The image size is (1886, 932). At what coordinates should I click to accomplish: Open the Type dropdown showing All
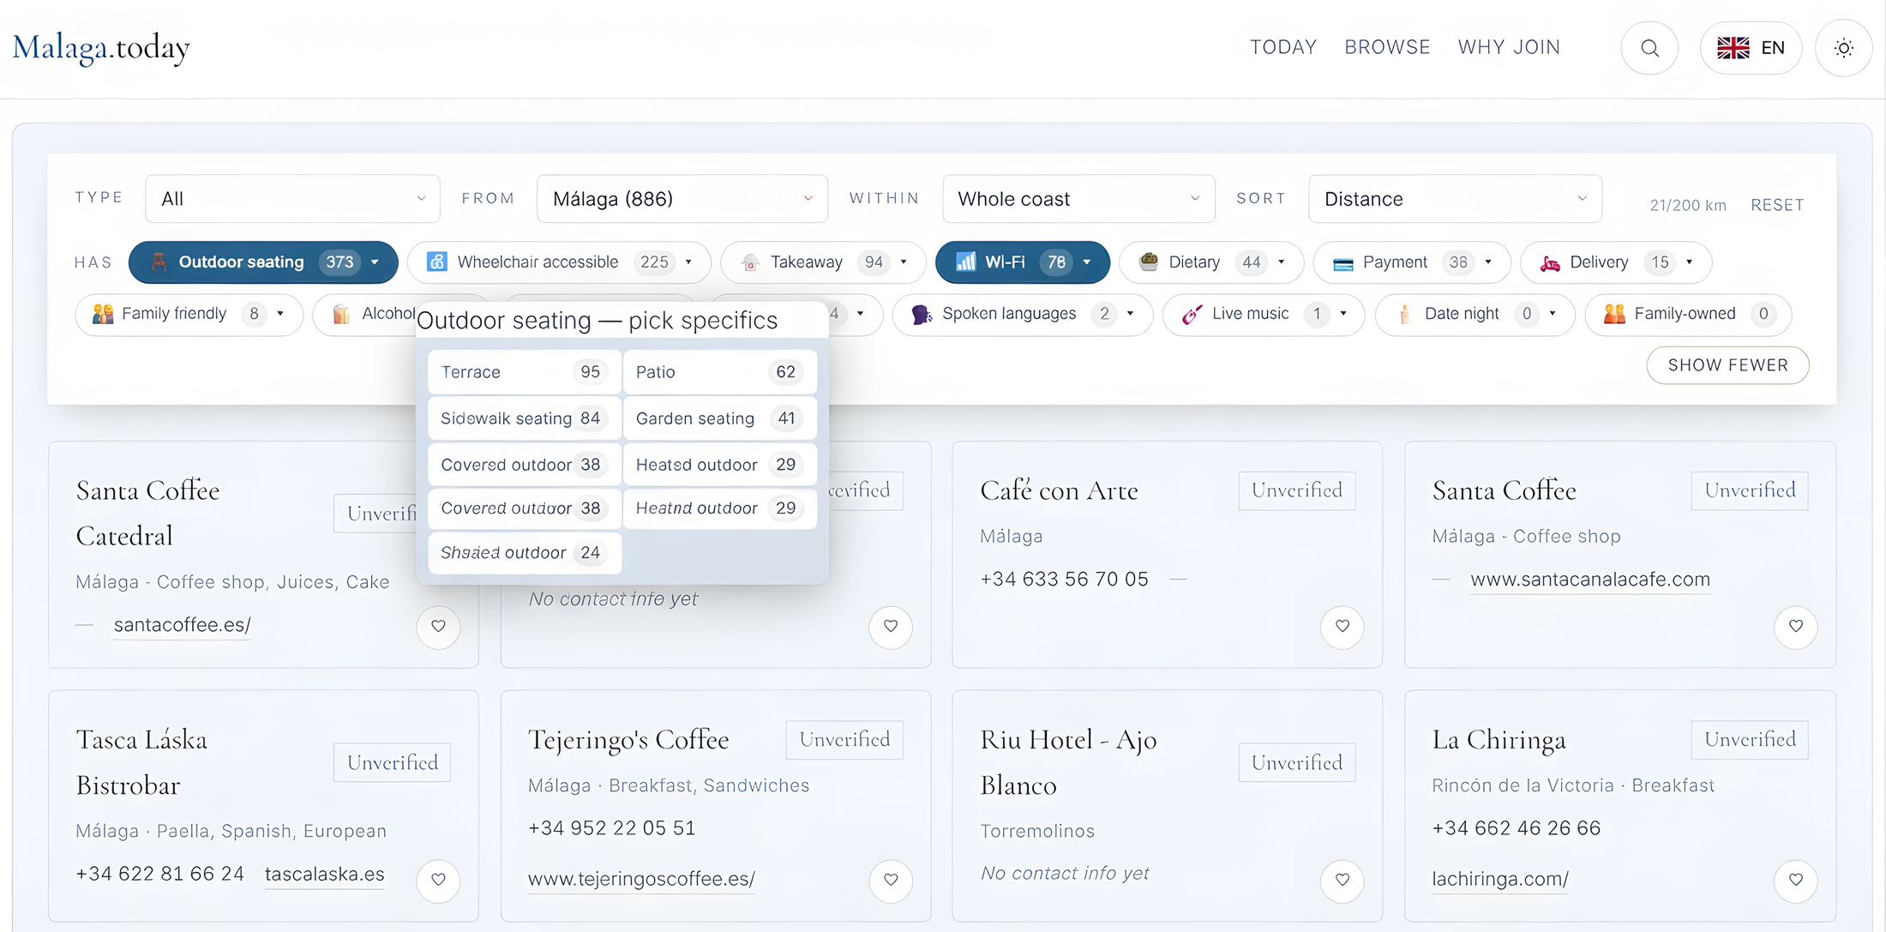(292, 199)
